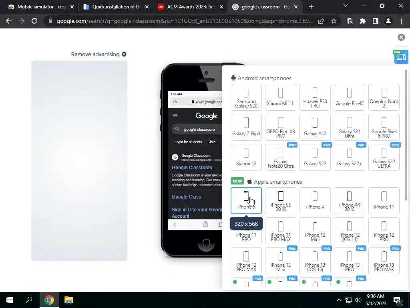The height and width of the screenshot is (308, 410).
Task: Pick iPhone XR 2018 device
Action: coord(349,201)
